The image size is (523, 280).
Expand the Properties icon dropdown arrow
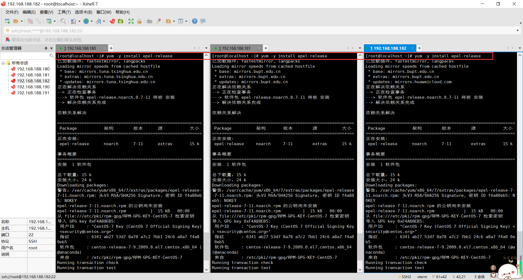[54, 21]
